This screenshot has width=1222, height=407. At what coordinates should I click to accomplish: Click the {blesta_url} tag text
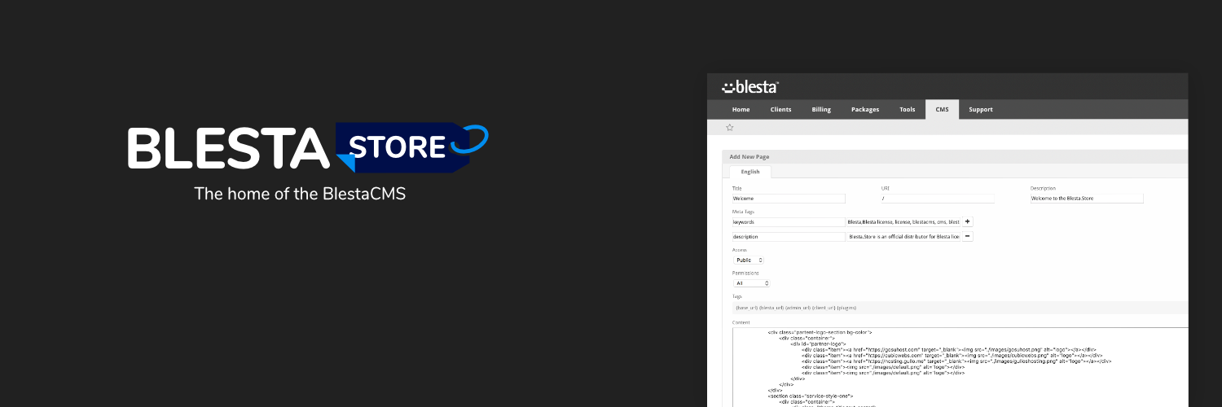[772, 308]
